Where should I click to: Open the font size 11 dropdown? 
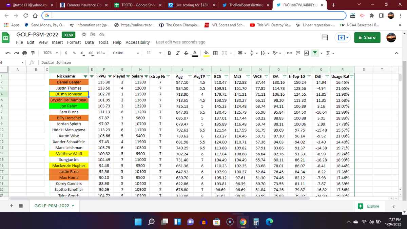pos(154,53)
